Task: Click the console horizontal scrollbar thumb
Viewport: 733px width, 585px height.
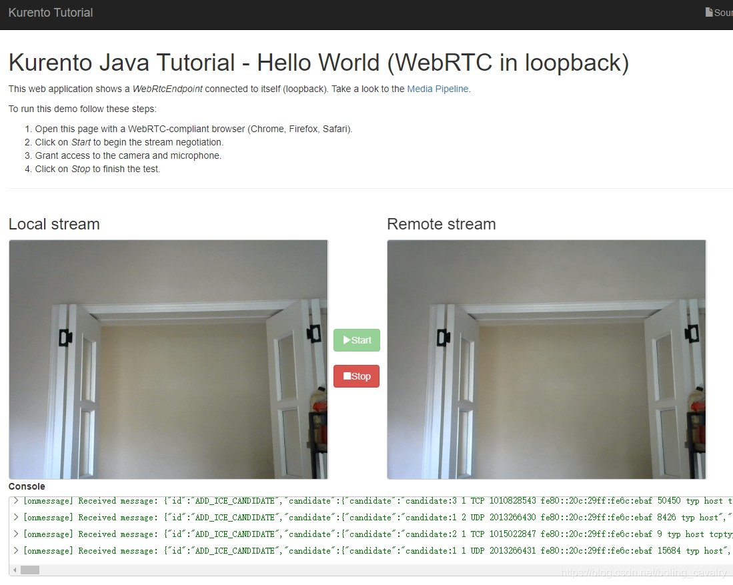Action: click(30, 570)
